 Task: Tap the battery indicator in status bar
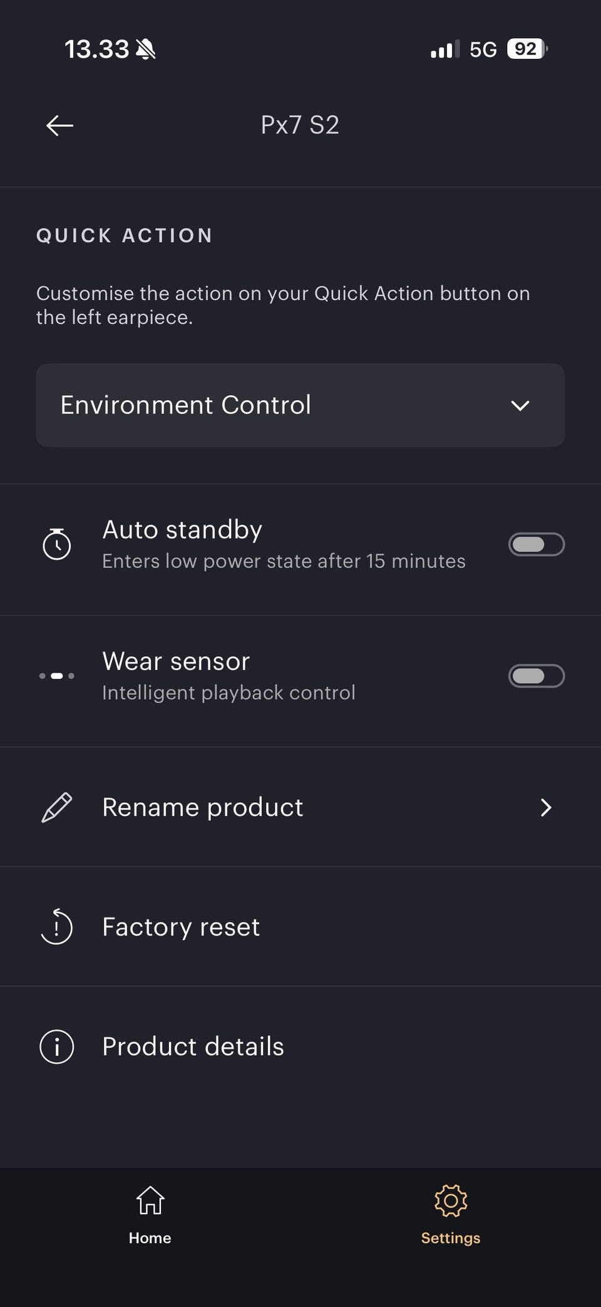(x=527, y=49)
